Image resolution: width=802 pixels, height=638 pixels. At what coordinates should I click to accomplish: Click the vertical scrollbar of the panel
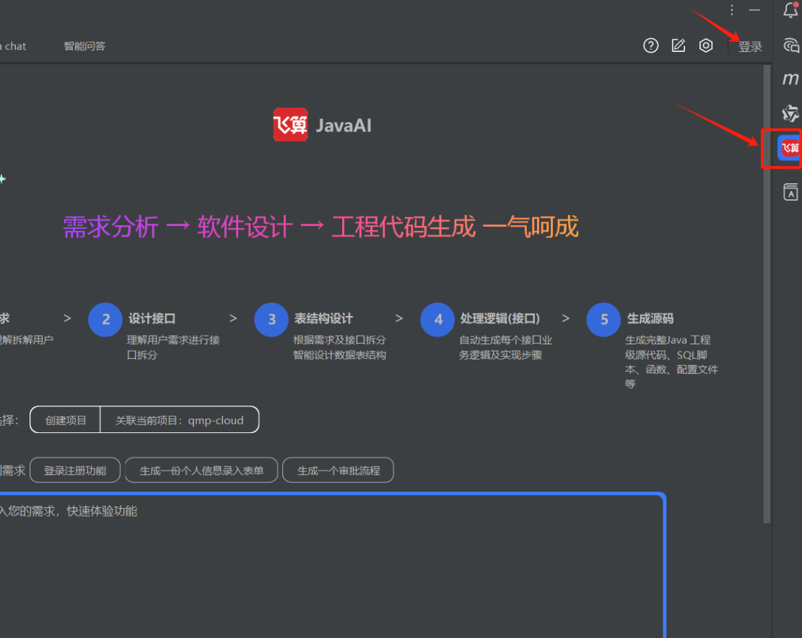(767, 294)
